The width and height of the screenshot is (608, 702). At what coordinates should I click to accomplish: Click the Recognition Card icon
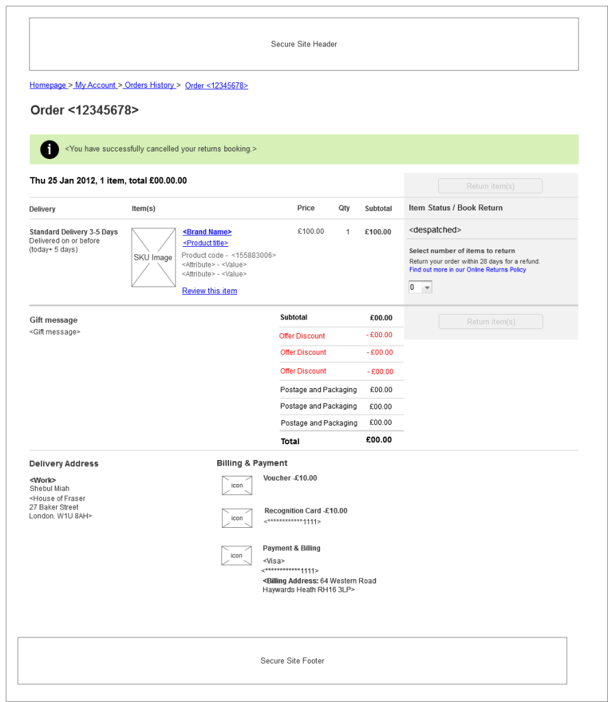click(x=236, y=518)
